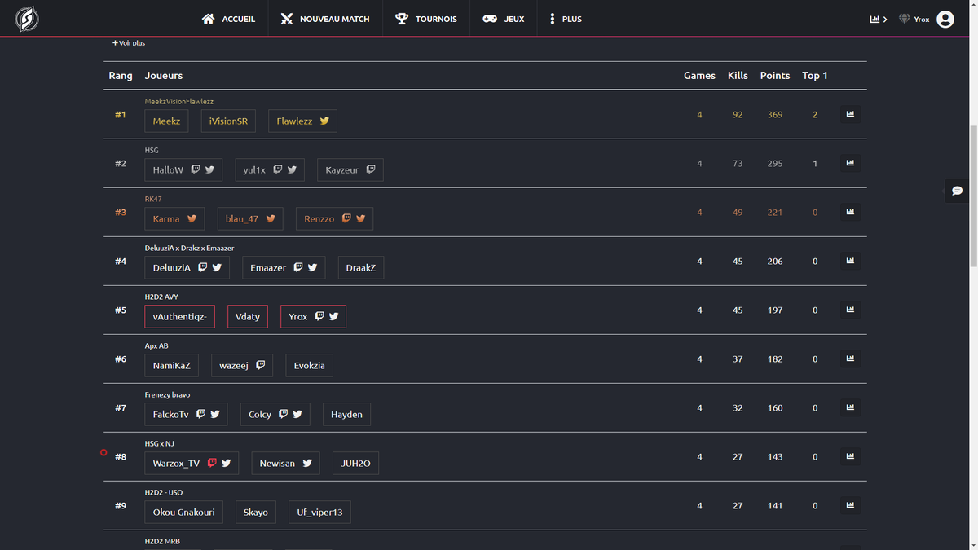Open stats chart for rank #8 team
The height and width of the screenshot is (550, 978).
tap(850, 456)
